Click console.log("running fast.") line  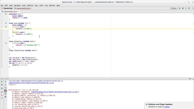[28, 45]
